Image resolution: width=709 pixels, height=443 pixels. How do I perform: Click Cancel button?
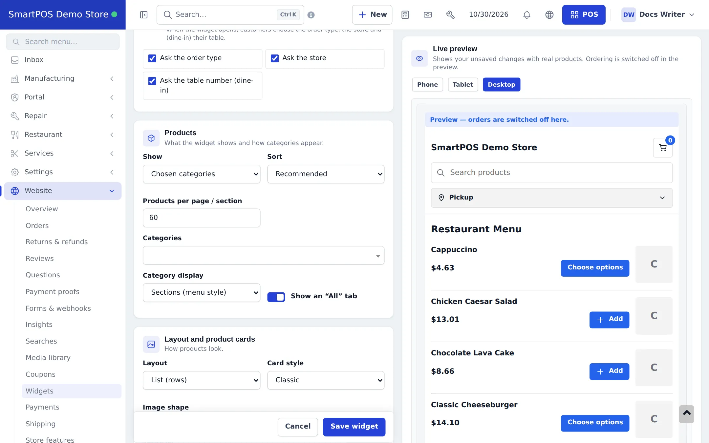coord(298,427)
